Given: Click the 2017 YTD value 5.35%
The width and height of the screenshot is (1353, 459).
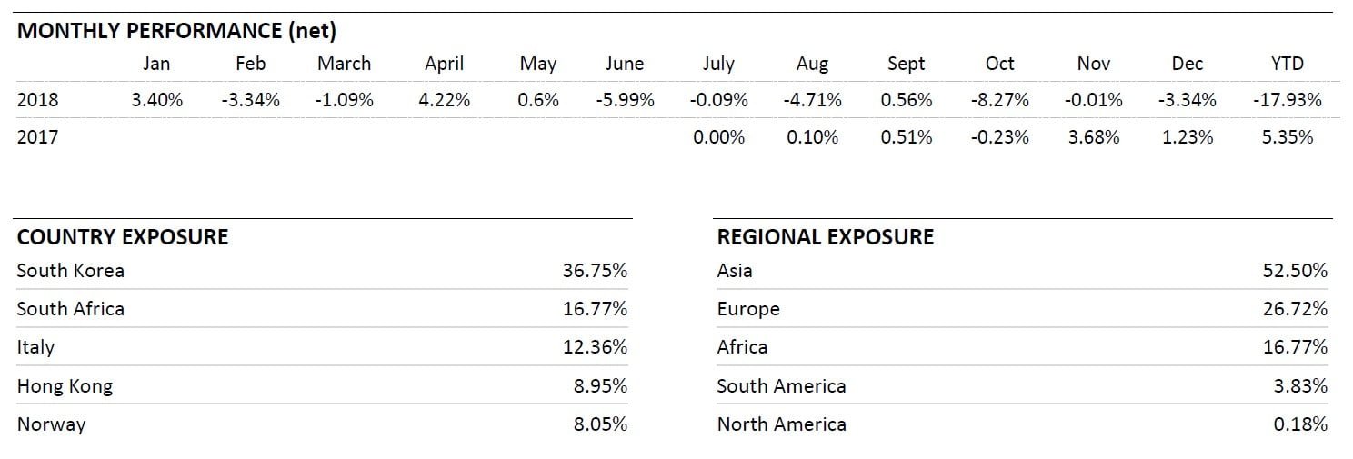Looking at the screenshot, I should tap(1287, 137).
